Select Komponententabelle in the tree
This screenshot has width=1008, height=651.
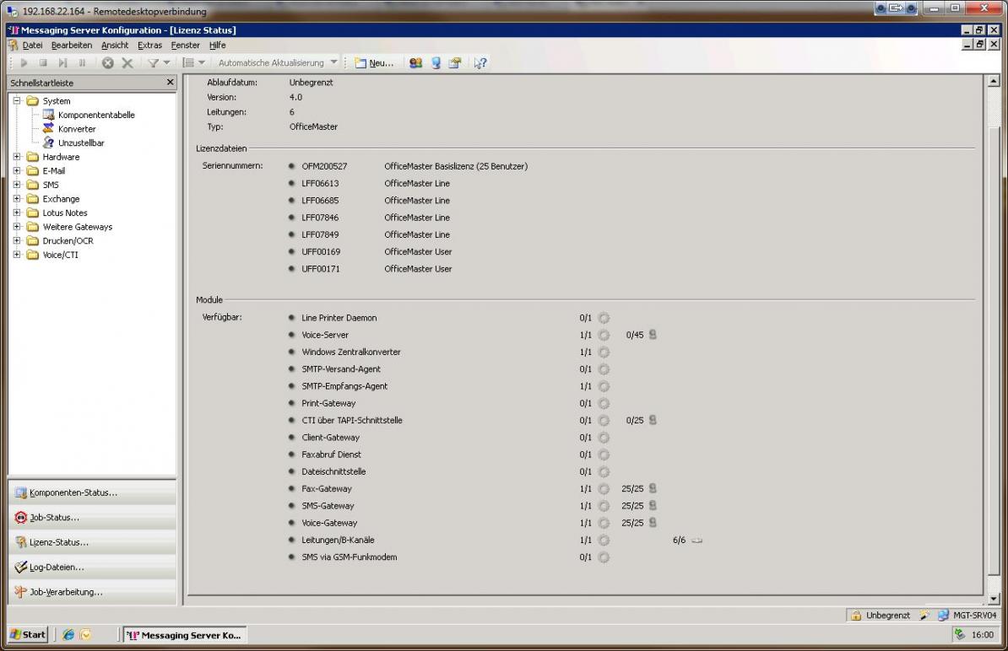pyautogui.click(x=95, y=115)
